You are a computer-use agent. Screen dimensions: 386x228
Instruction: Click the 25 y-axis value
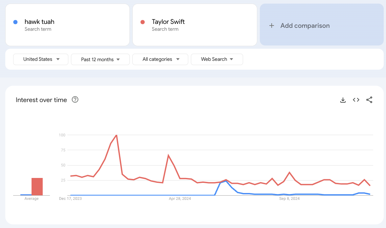(63, 180)
